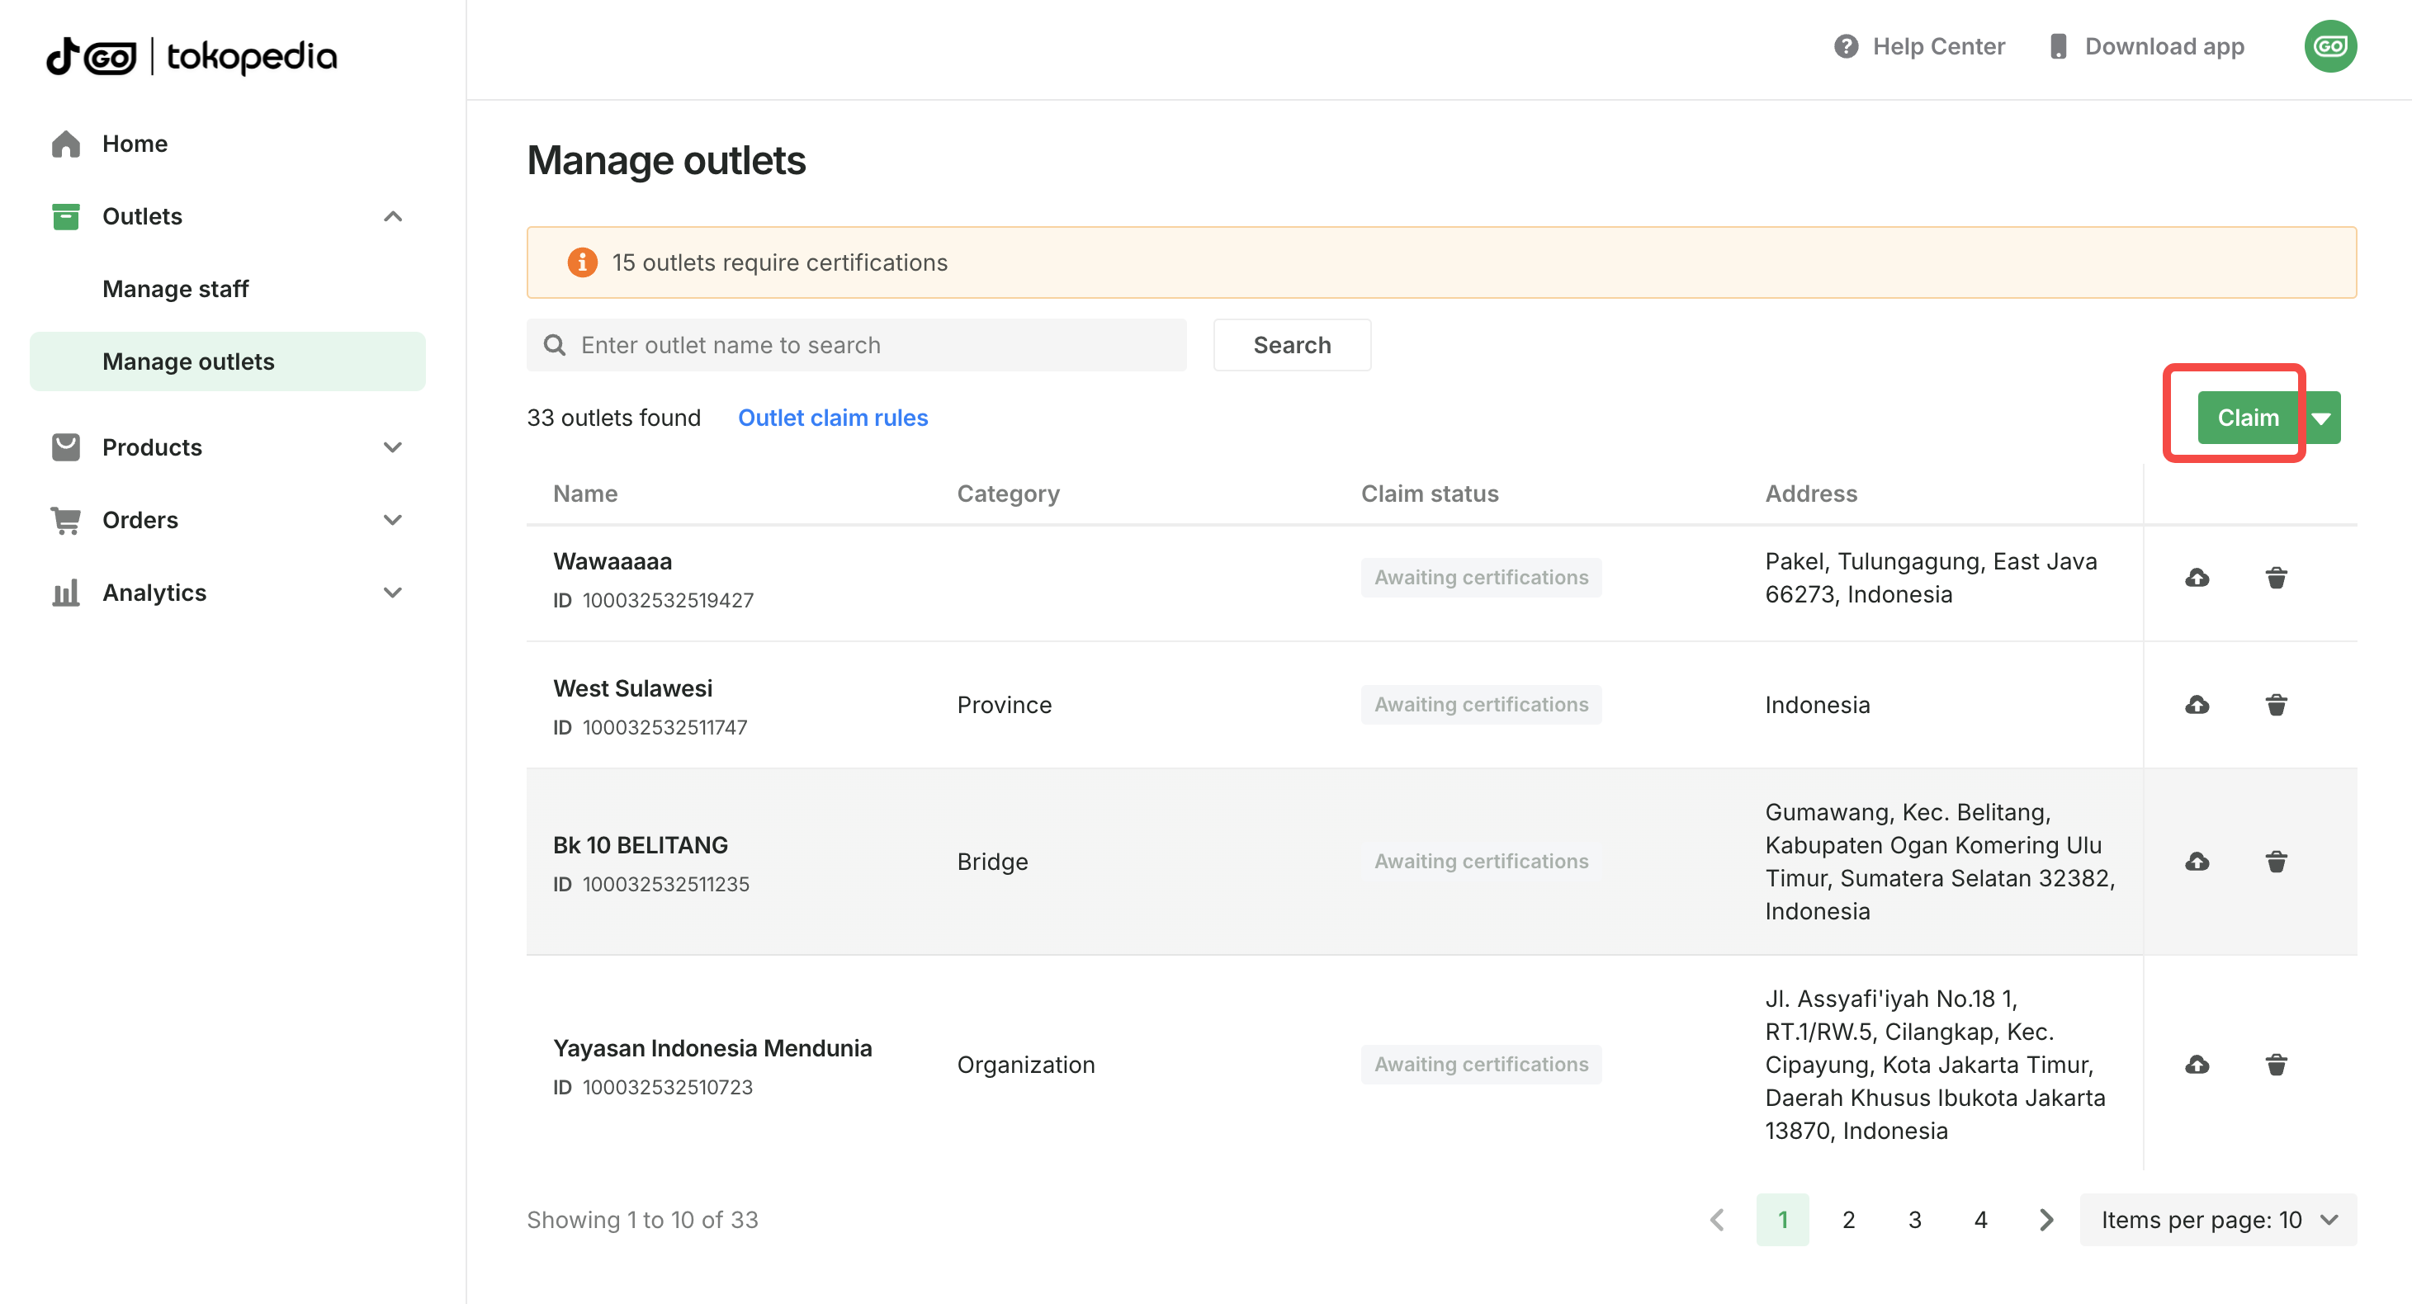This screenshot has height=1304, width=2412.
Task: Open the Help Center question-mark icon
Action: coord(1846,46)
